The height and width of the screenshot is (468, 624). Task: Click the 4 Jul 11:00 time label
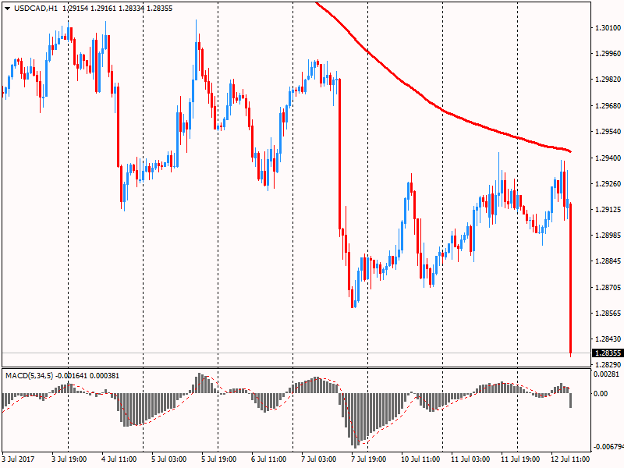119,459
